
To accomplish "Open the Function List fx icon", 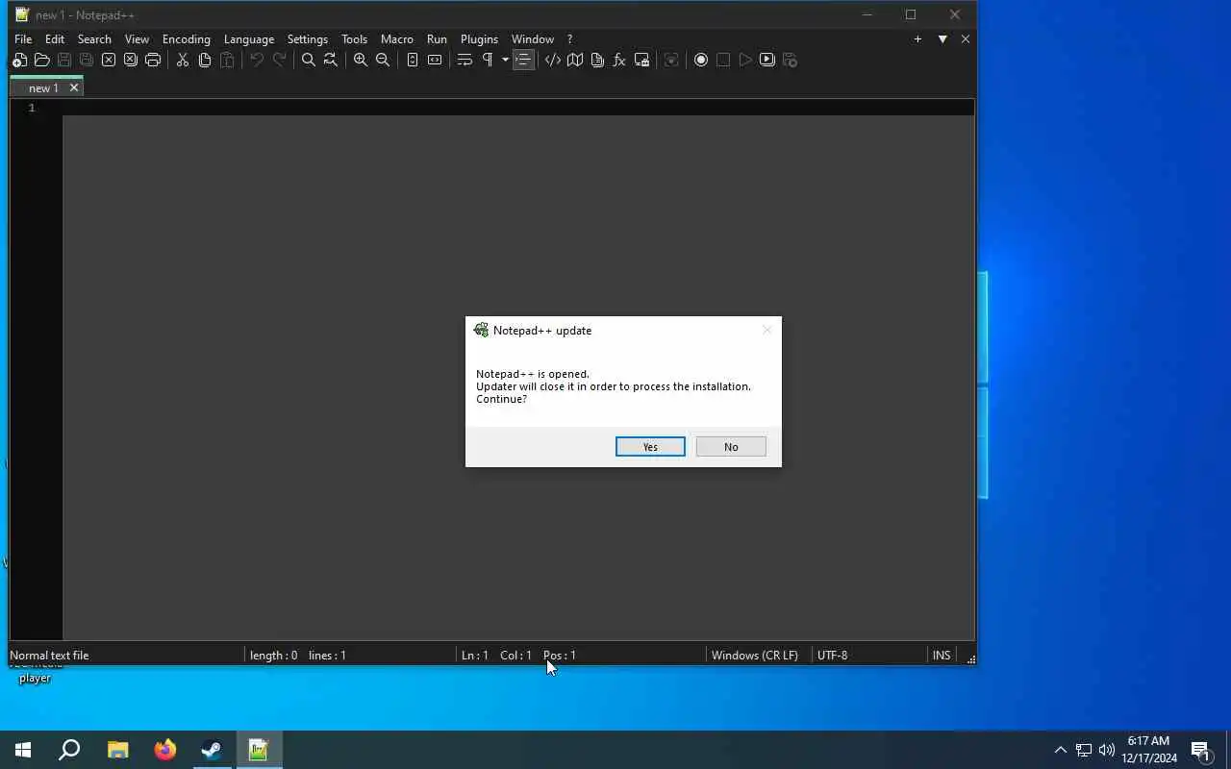I will pos(619,60).
